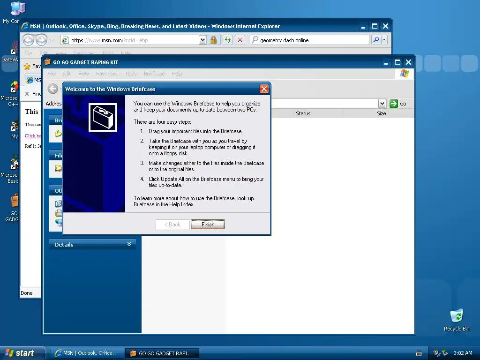Close the Find bar with its X

27,94
